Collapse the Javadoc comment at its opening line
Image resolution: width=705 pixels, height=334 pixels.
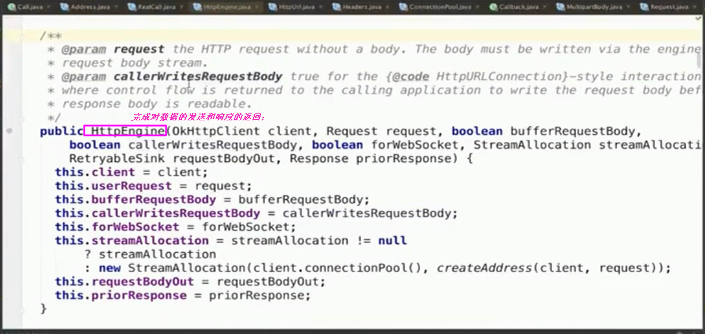coord(22,36)
